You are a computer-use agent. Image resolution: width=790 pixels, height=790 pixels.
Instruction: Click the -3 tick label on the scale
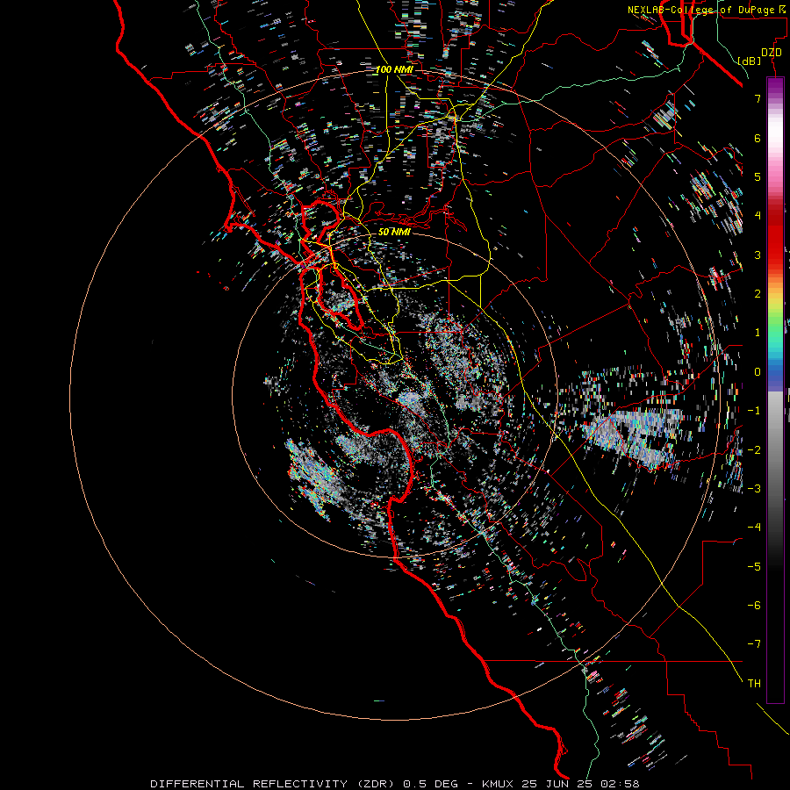(754, 489)
